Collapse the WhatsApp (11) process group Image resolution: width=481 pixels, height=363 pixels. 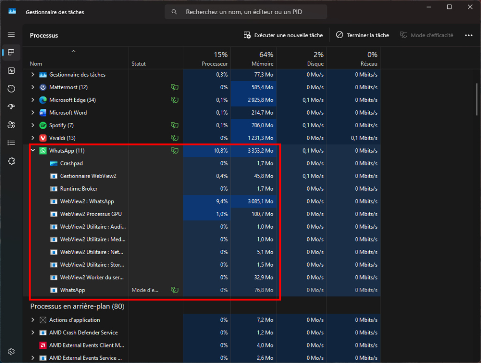click(x=33, y=151)
